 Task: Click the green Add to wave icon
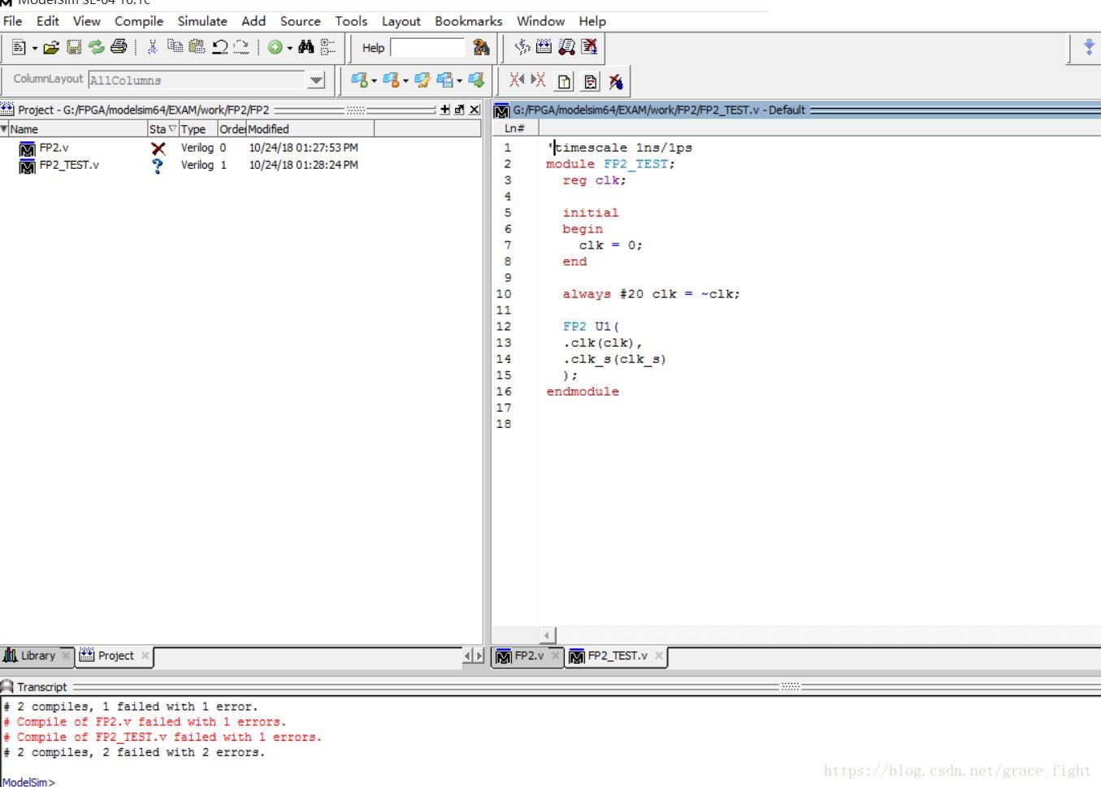point(275,47)
